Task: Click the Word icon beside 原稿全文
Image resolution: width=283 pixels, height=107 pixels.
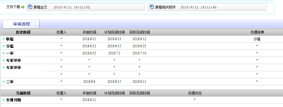Action: pyautogui.click(x=30, y=7)
